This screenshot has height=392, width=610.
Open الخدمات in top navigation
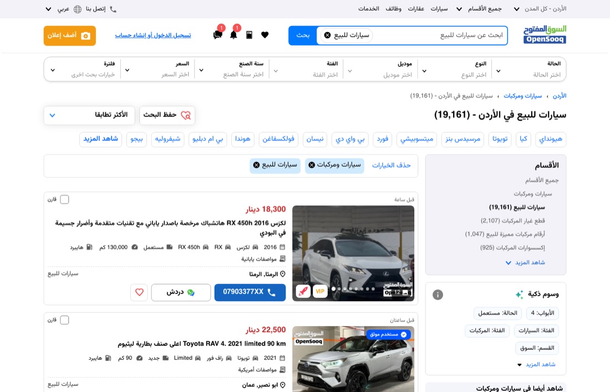[368, 9]
